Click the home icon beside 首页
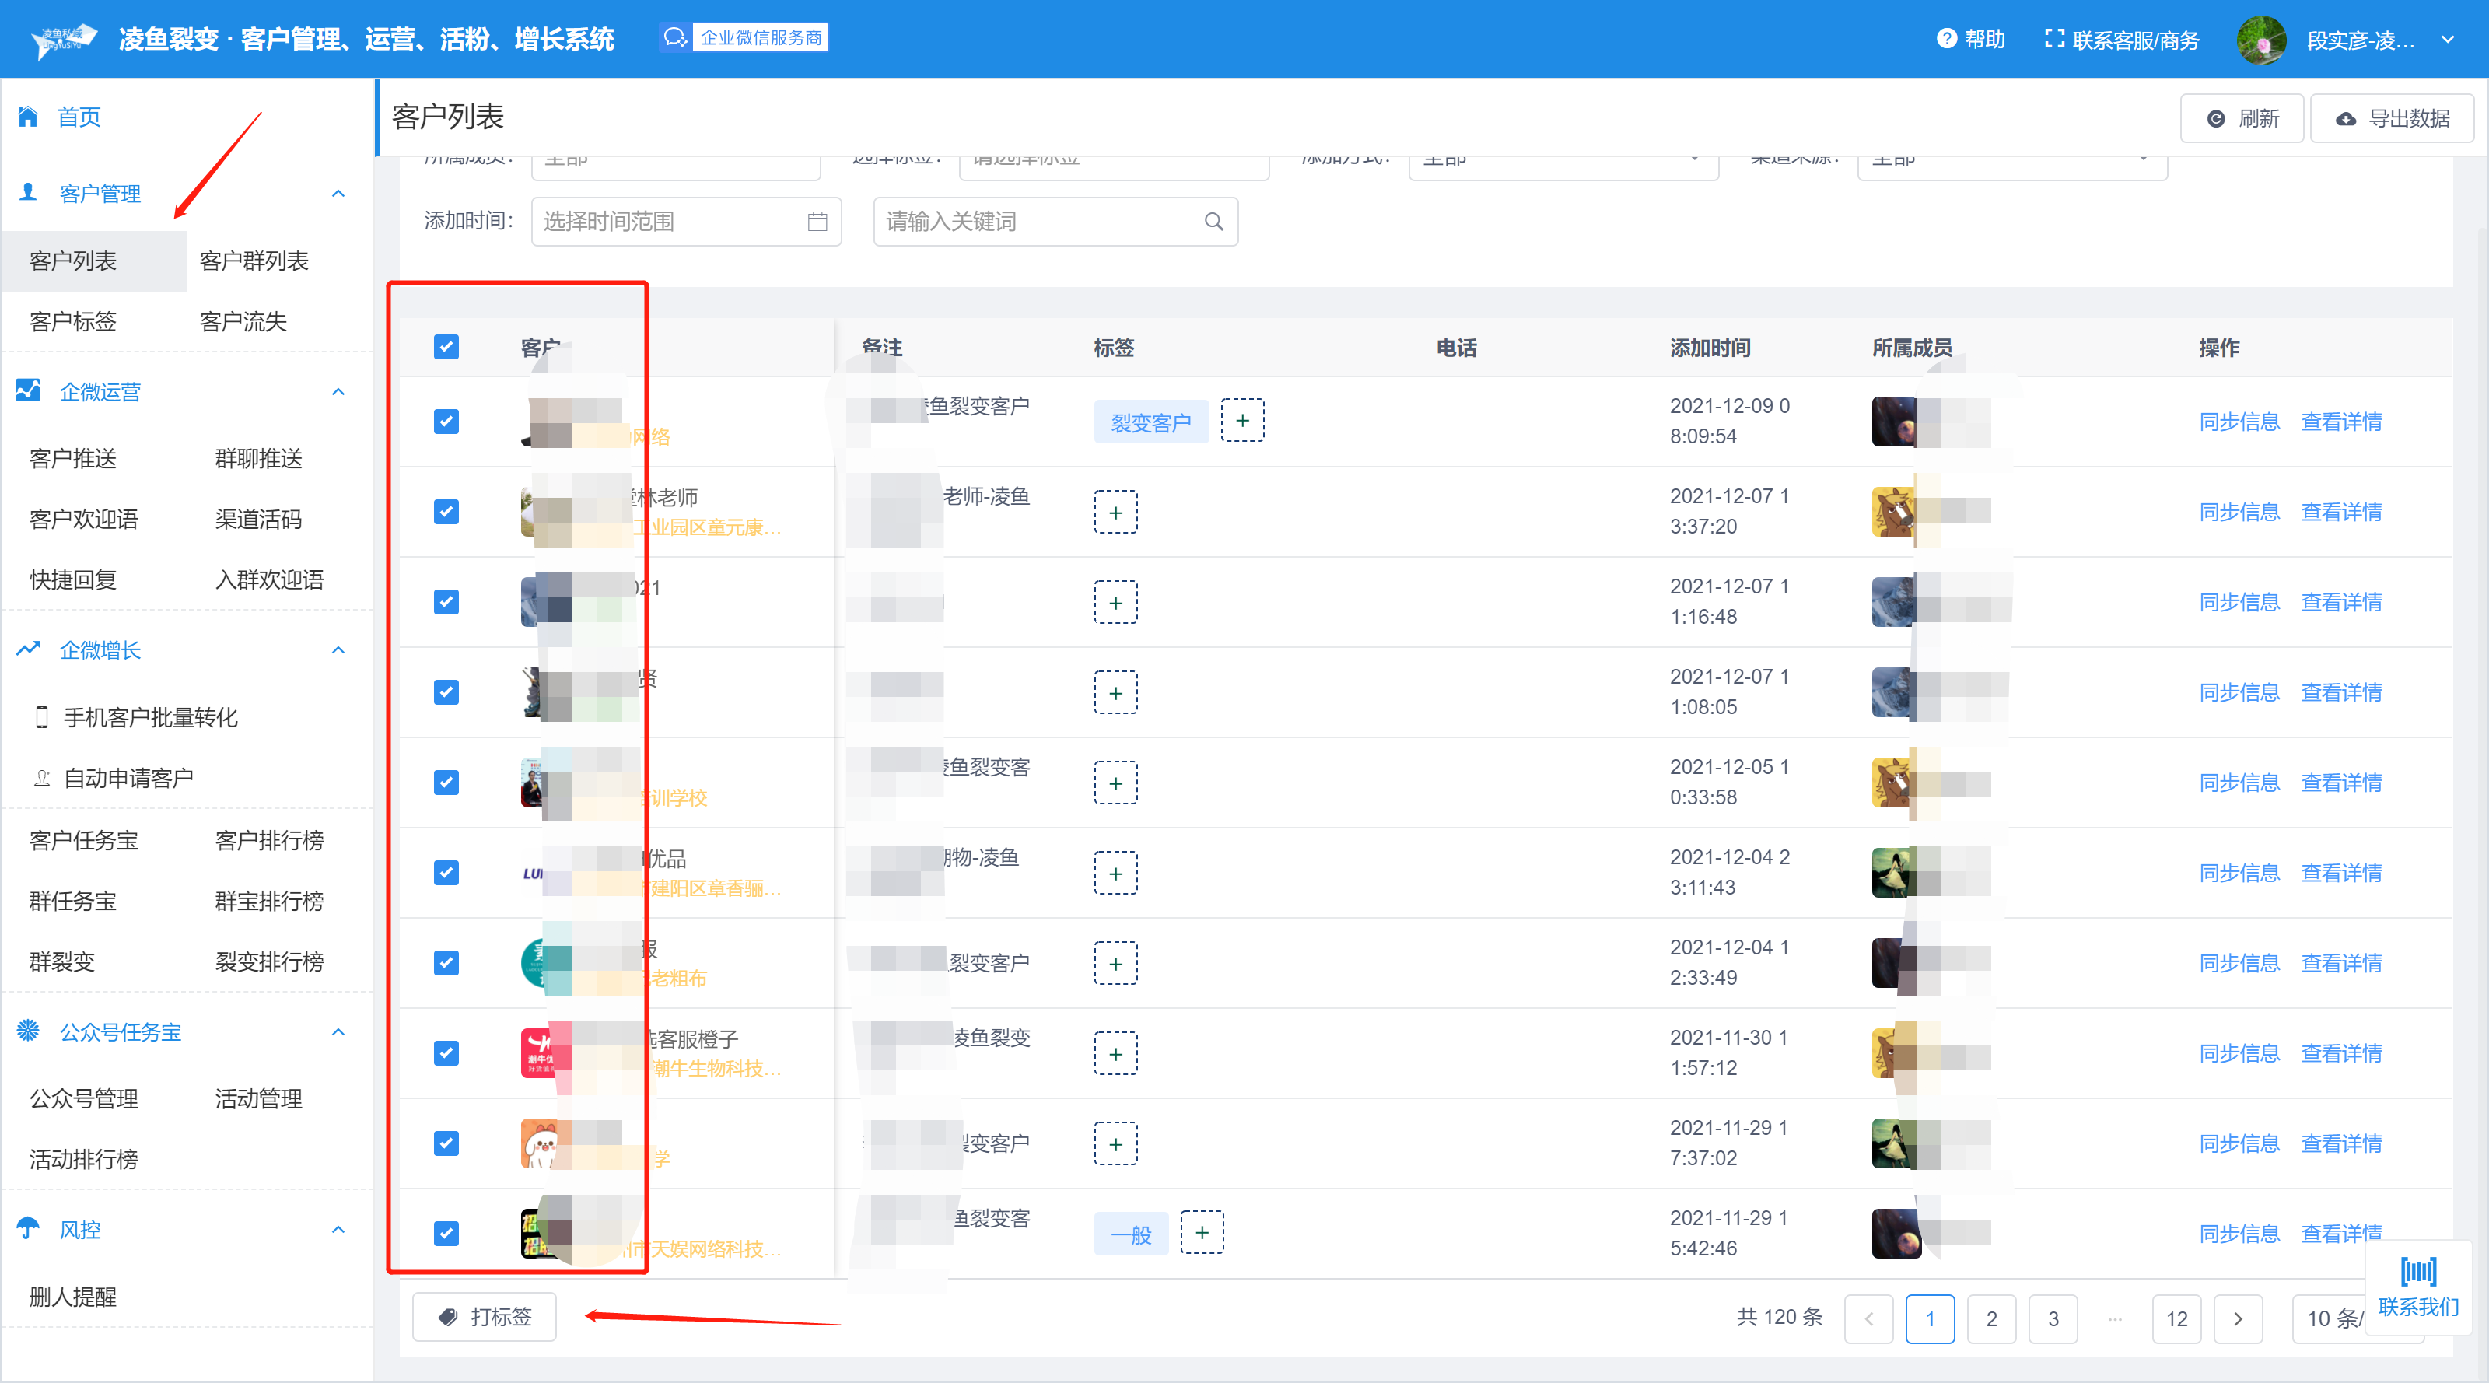 [28, 117]
